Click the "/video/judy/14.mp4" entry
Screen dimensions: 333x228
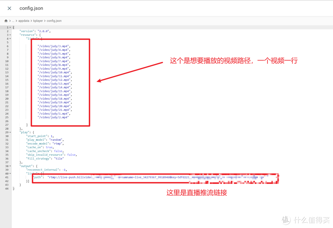(x=55, y=87)
